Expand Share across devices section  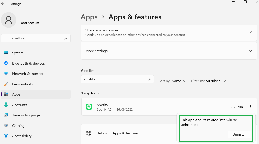(169, 32)
